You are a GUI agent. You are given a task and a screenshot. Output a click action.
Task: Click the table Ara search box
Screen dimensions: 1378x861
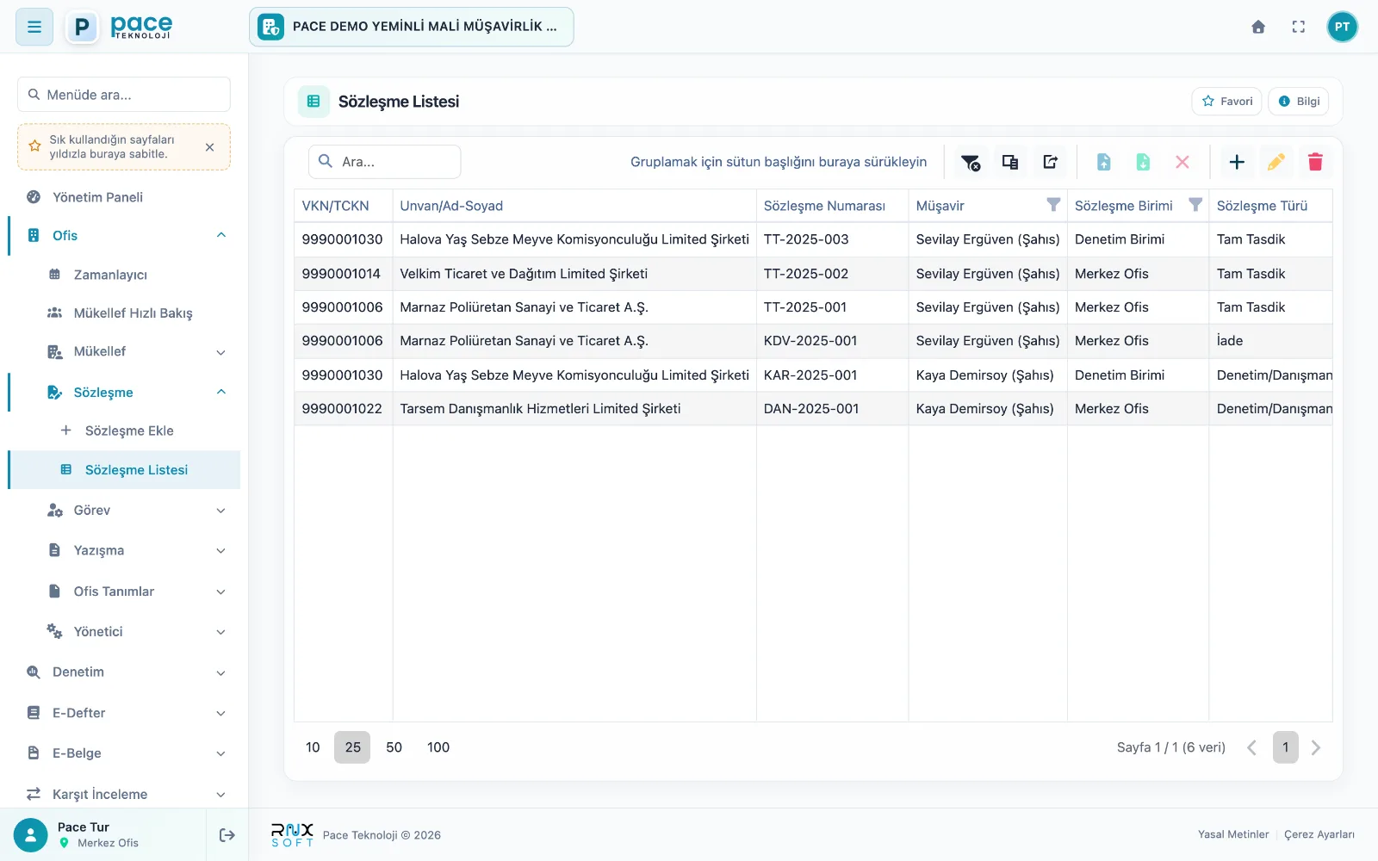385,162
